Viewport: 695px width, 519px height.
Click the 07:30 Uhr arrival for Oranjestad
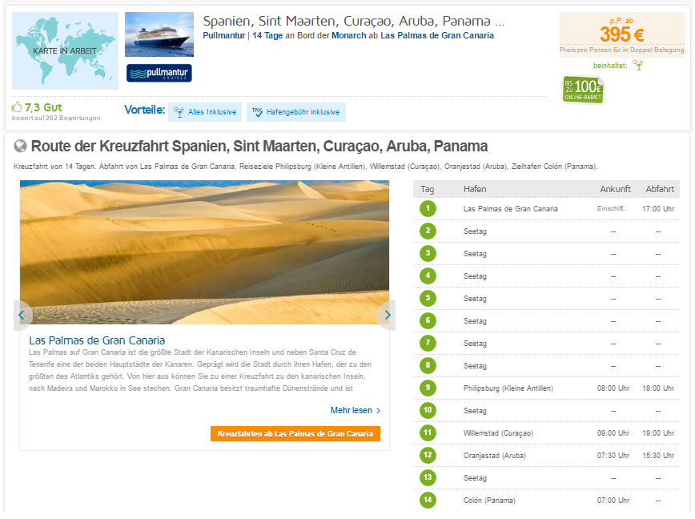point(613,456)
